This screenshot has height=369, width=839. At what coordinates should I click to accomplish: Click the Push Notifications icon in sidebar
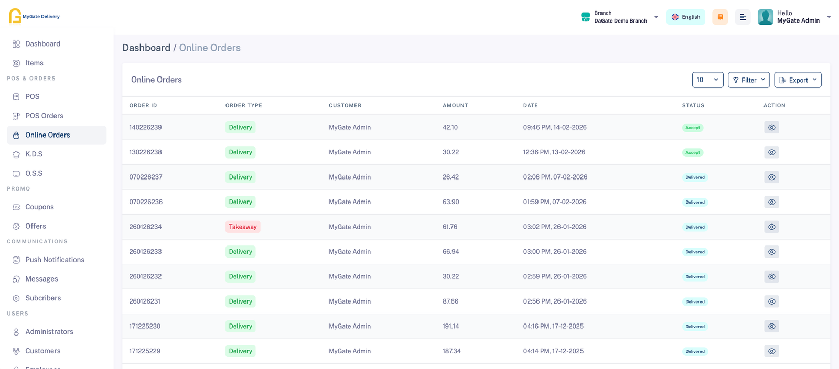(16, 260)
